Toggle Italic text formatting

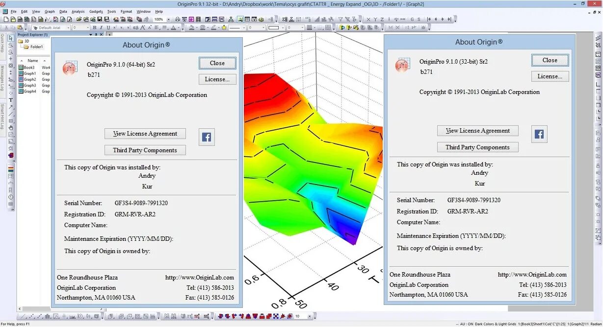point(101,28)
